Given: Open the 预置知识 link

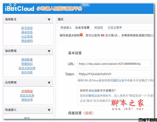Looking at the screenshot, I should point(27,64).
